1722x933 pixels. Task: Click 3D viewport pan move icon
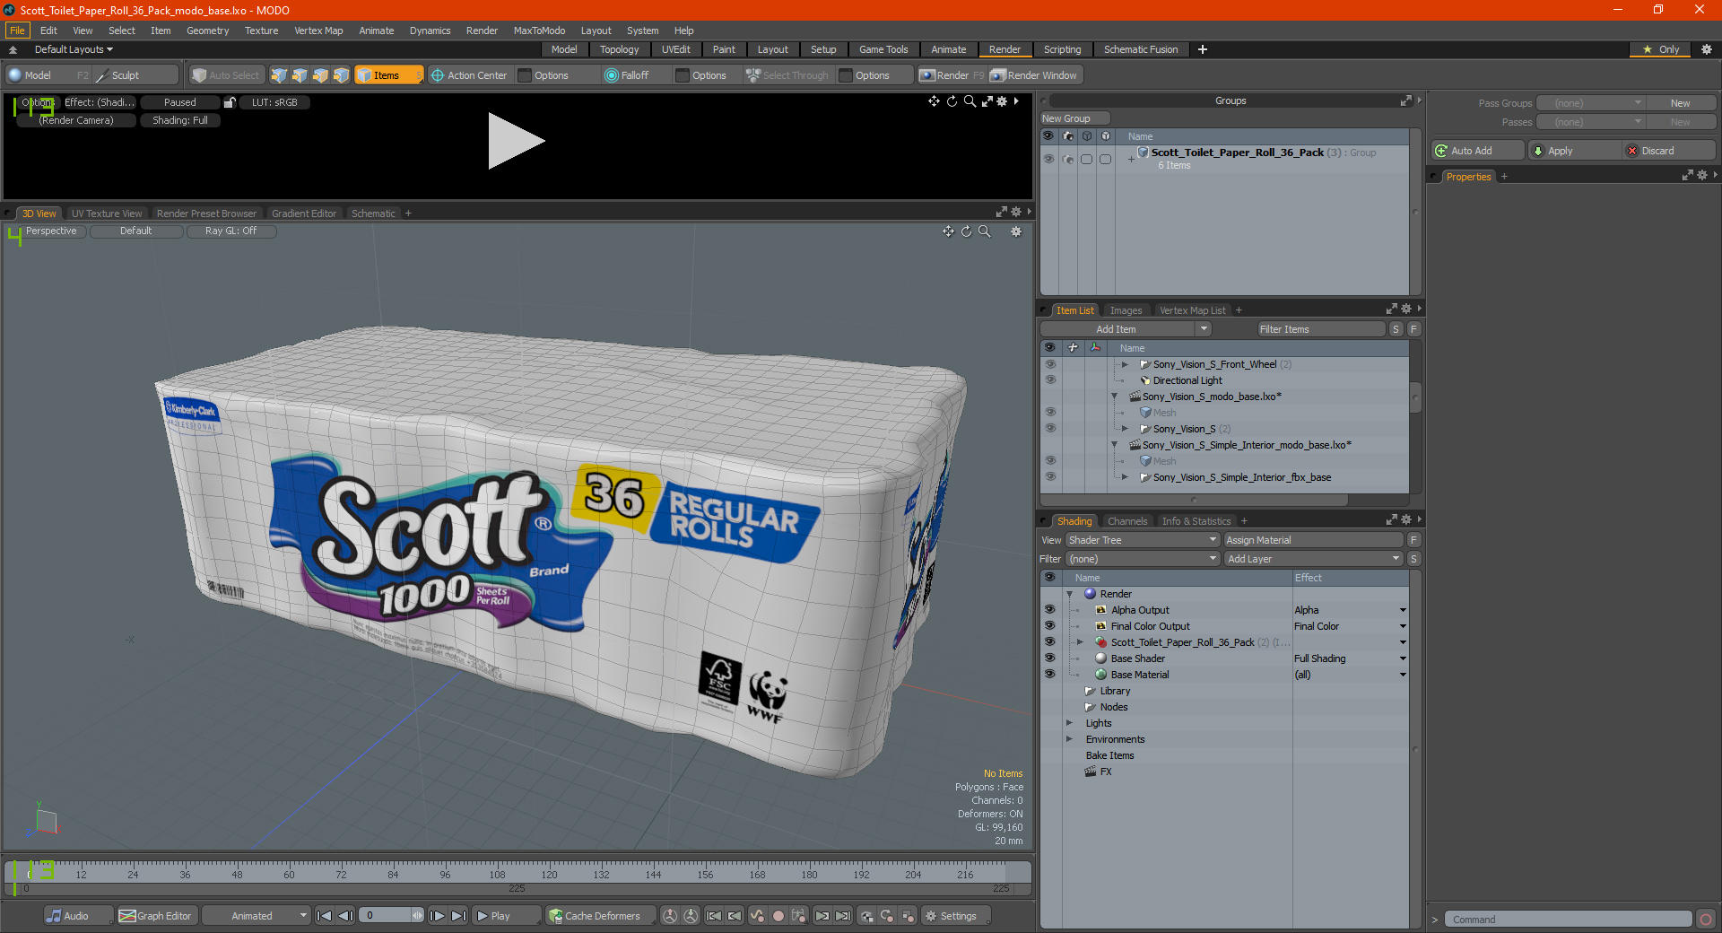(948, 231)
